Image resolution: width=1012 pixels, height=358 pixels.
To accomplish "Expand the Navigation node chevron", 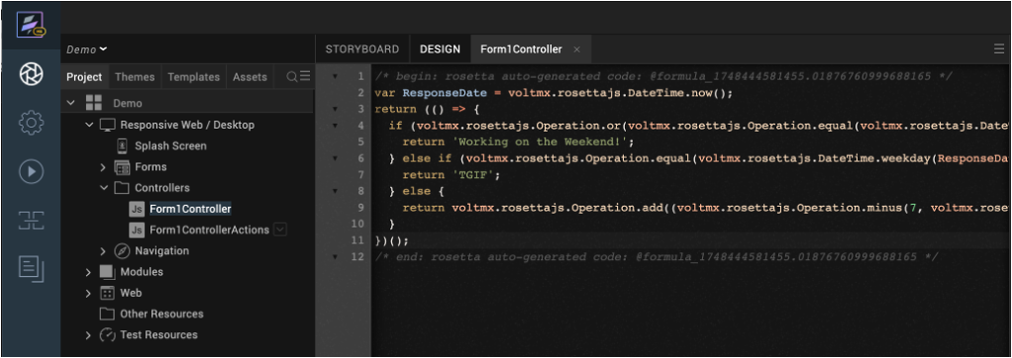I will pos(103,251).
